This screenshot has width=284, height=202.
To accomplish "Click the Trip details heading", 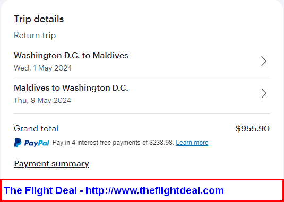I will pyautogui.click(x=39, y=19).
